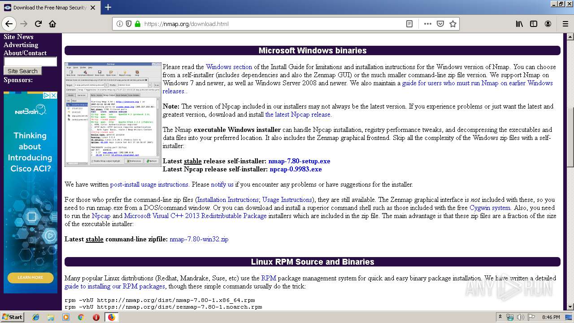Click the 8:46 PM system clock
This screenshot has width=574, height=323.
pos(551,317)
